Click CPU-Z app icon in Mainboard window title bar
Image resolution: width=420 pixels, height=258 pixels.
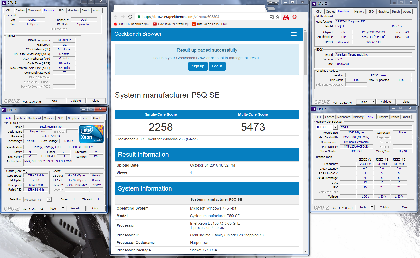(x=314, y=3)
